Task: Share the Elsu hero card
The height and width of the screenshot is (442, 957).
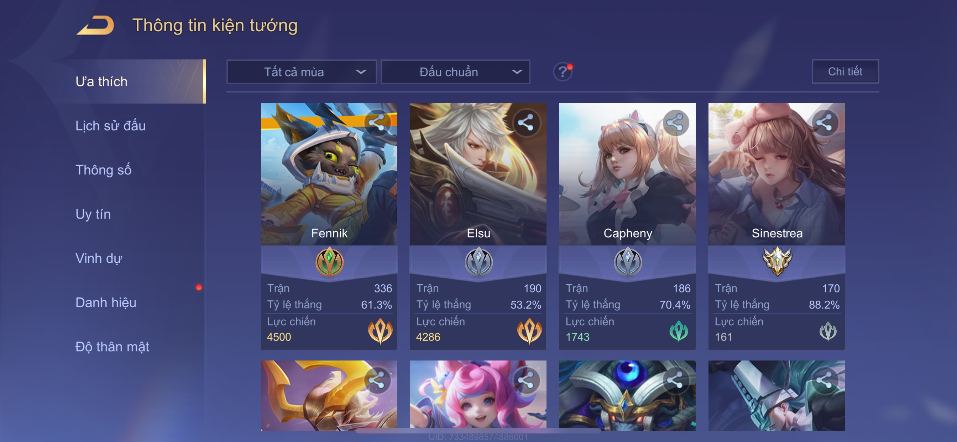Action: 526,122
